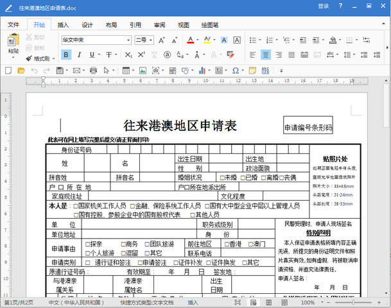The width and height of the screenshot is (391, 308).
Task: Click the print icon in quick toolbar
Action: coord(93,70)
